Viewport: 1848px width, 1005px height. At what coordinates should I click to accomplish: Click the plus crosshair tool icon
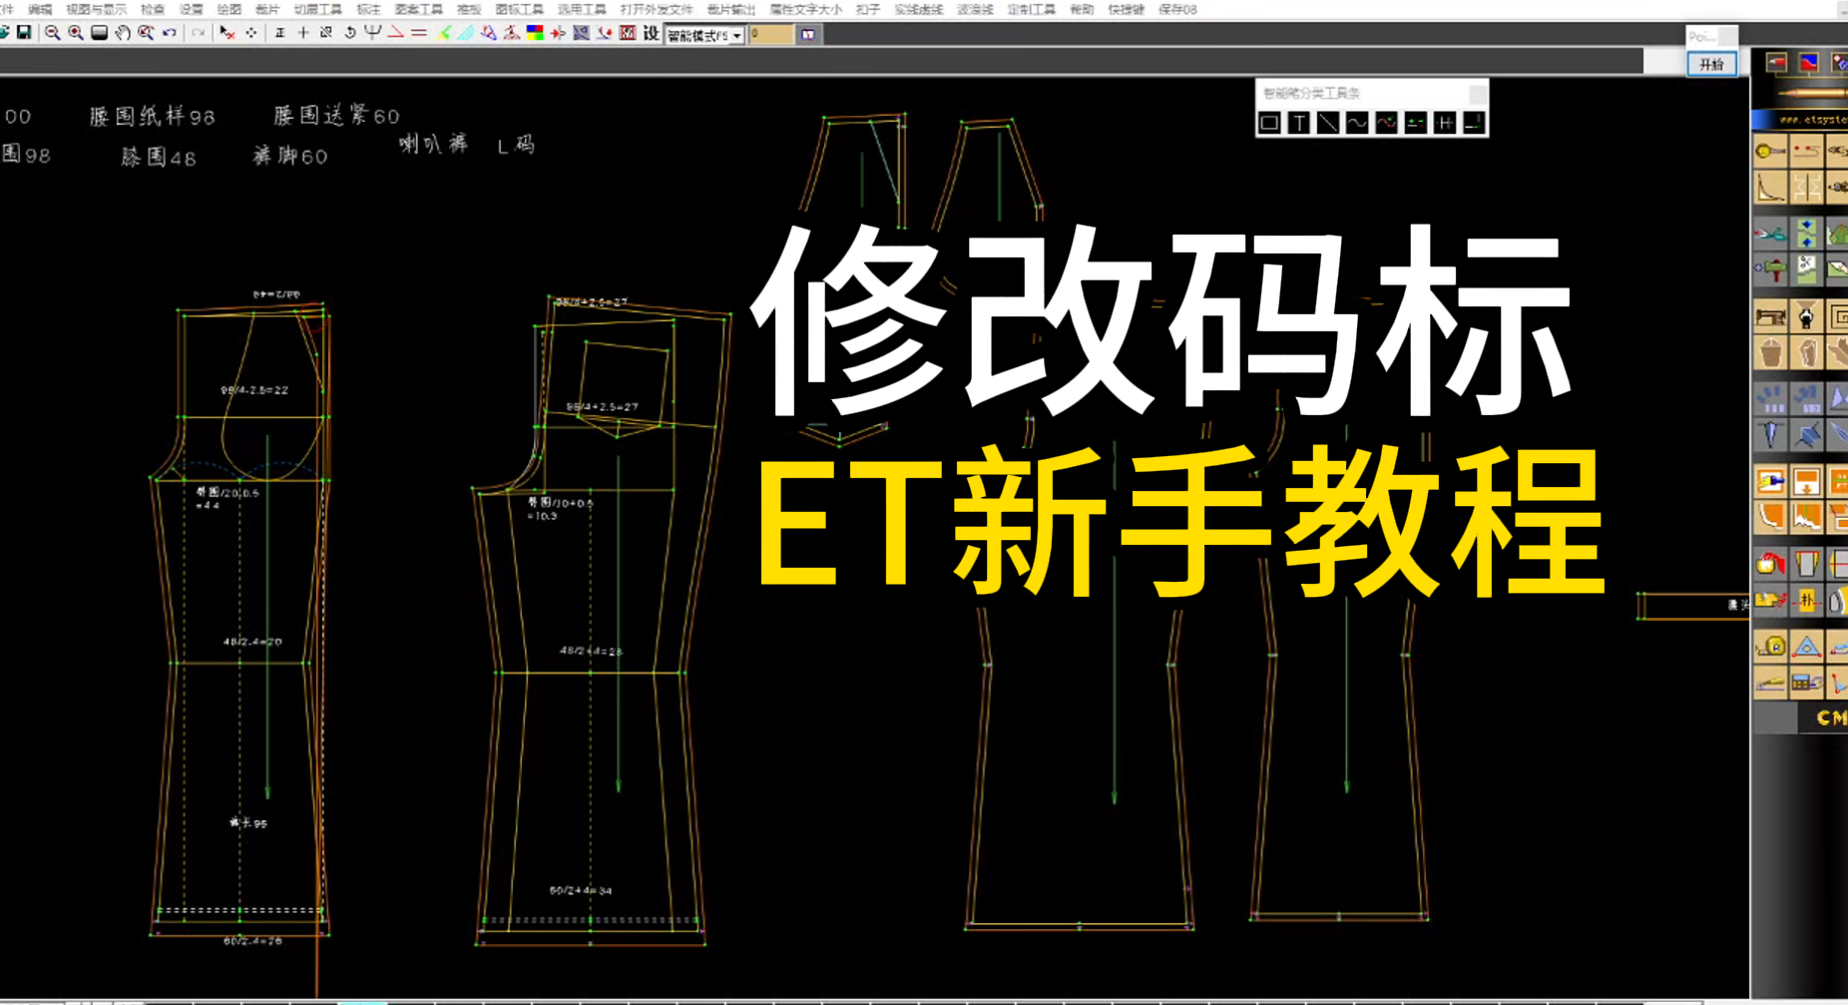(302, 33)
